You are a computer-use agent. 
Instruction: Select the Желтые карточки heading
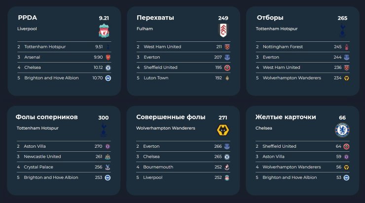point(286,117)
